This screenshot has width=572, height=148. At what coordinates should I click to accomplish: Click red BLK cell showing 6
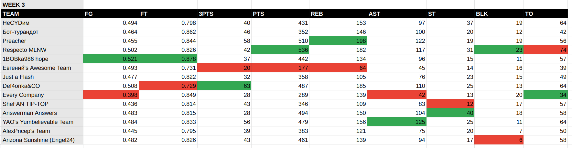point(499,140)
